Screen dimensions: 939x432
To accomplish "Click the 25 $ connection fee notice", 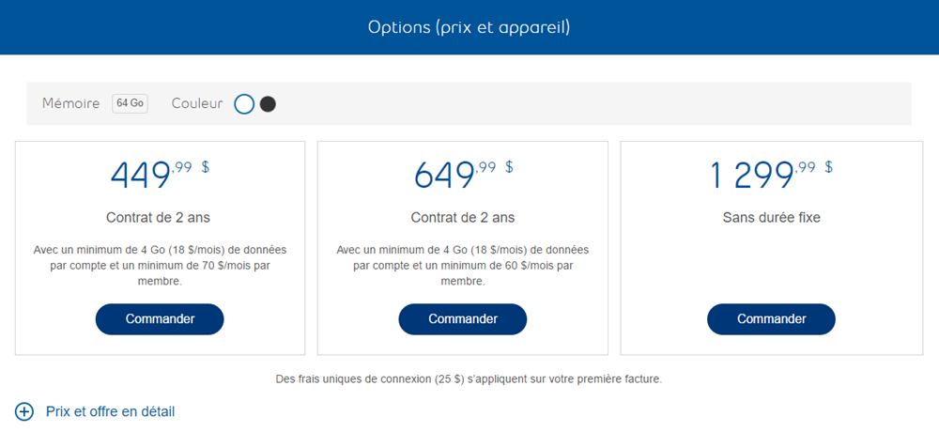I will [x=469, y=379].
